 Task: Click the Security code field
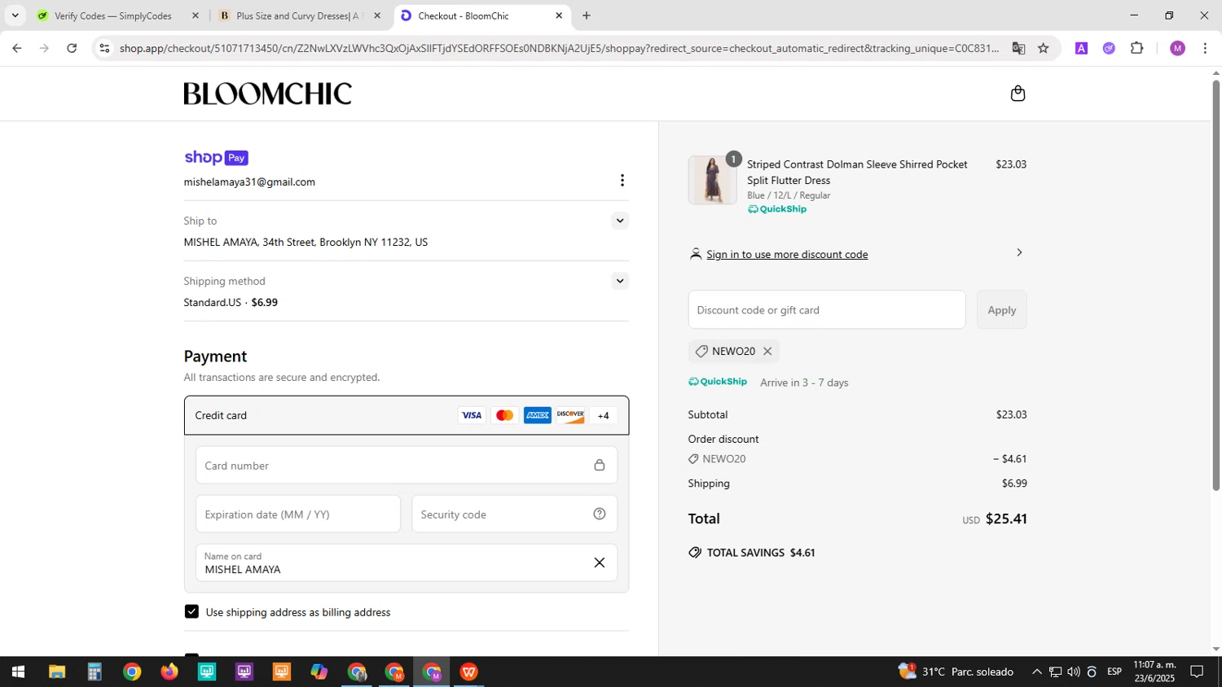point(514,514)
